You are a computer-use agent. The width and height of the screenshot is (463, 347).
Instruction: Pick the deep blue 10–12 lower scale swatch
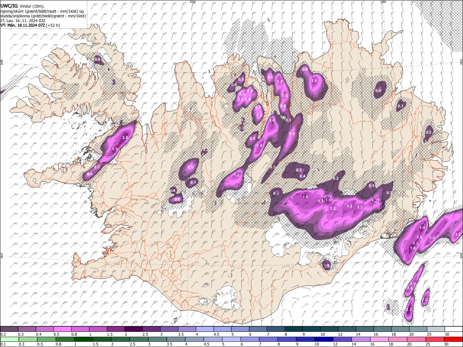(x=324, y=339)
